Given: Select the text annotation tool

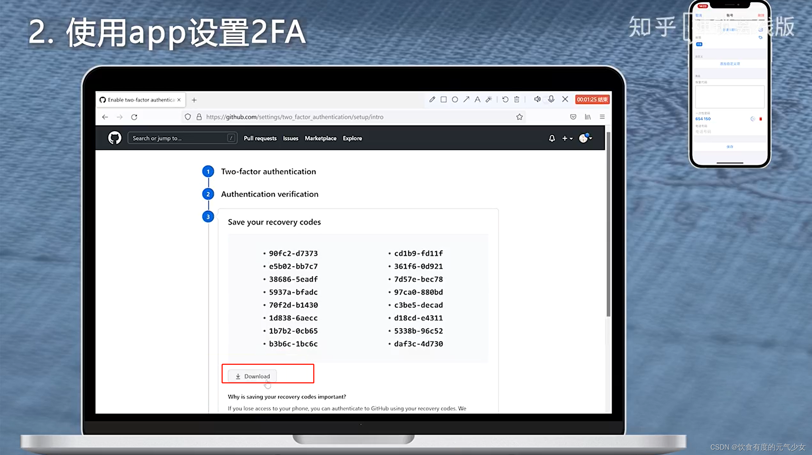Looking at the screenshot, I should pyautogui.click(x=478, y=99).
